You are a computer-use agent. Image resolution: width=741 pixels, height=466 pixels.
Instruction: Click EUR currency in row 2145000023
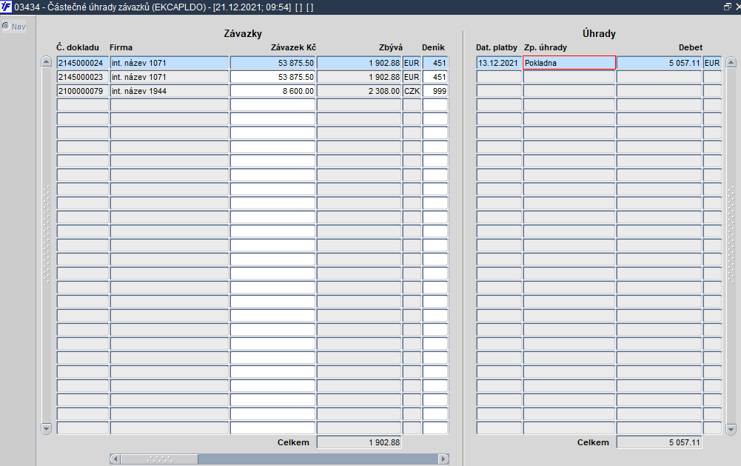point(412,77)
